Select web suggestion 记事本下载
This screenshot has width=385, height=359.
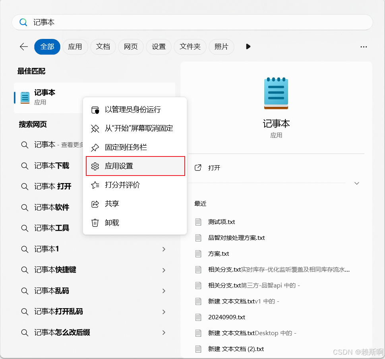(x=52, y=166)
